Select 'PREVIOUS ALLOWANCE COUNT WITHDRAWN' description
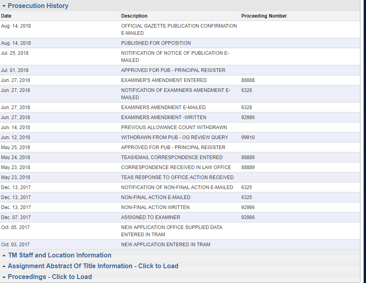Image resolution: width=366 pixels, height=283 pixels. click(174, 128)
